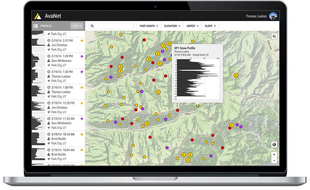The height and width of the screenshot is (190, 310).
Task: Click the AvaNet title text
Action: (x=53, y=16)
